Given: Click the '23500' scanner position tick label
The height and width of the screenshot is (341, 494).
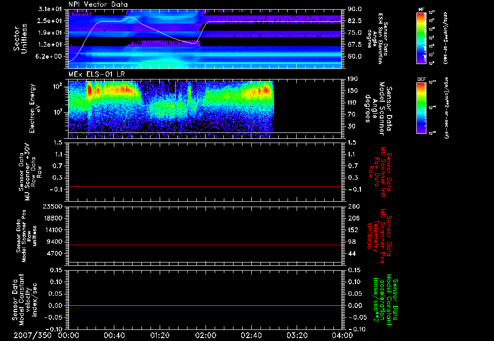Looking at the screenshot, I should click(53, 206).
